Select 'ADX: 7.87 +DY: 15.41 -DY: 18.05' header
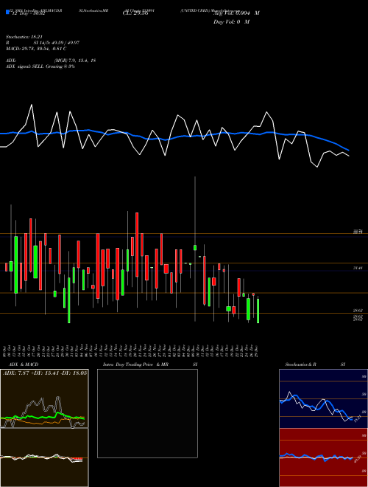This screenshot has height=487, width=368. click(x=45, y=373)
